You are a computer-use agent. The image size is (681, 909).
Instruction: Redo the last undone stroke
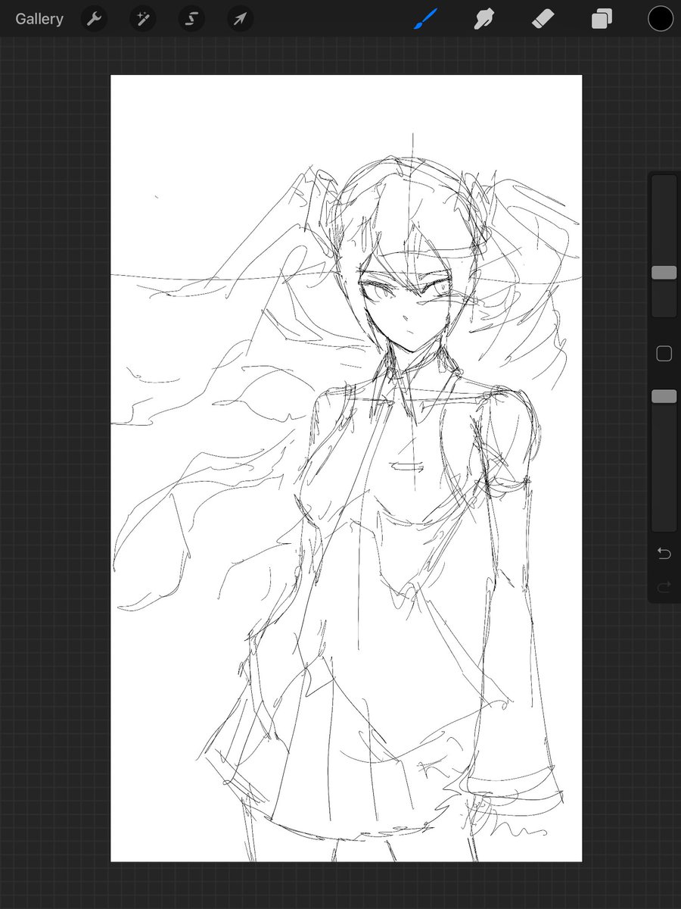(664, 587)
